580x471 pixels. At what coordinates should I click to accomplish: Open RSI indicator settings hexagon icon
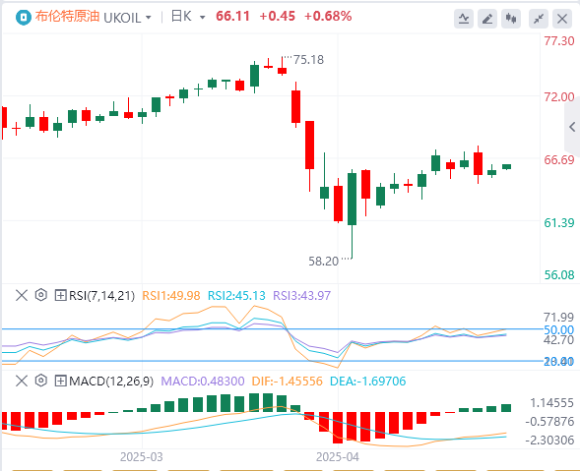pyautogui.click(x=41, y=295)
